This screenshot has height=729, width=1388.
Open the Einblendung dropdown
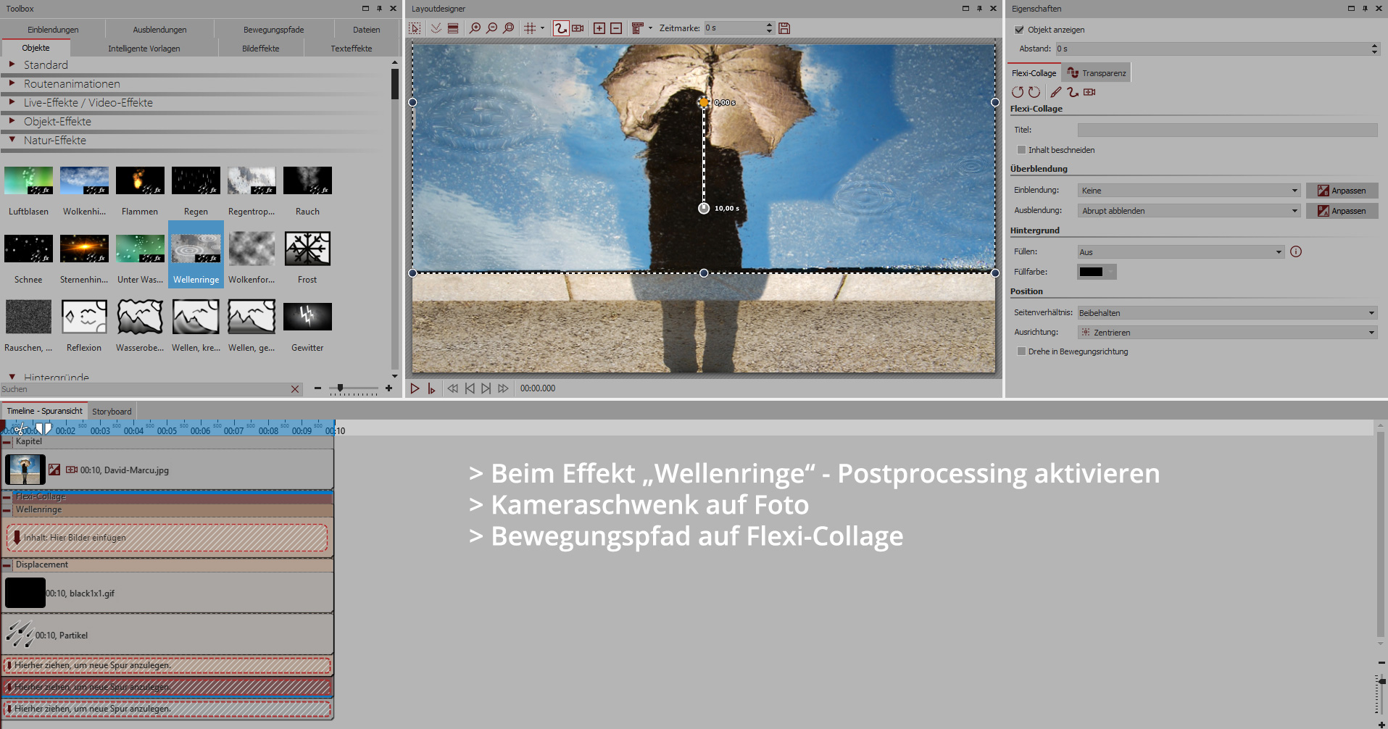pyautogui.click(x=1189, y=191)
